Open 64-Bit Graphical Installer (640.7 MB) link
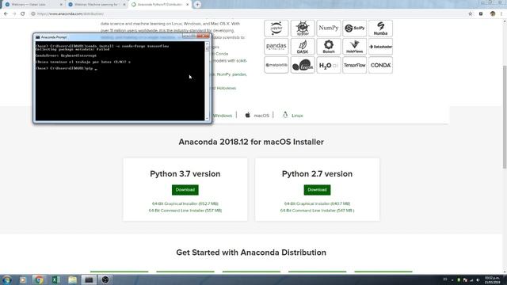 317,204
